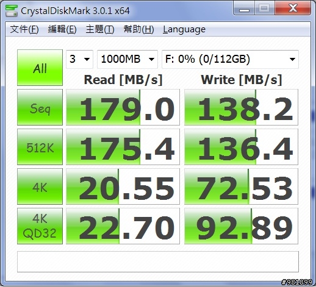
Task: Click the empty comment box at the bottom
Action: [x=158, y=261]
